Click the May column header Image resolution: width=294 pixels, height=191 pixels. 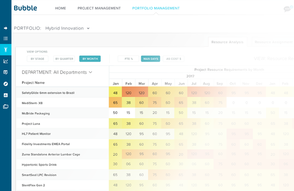168,83
